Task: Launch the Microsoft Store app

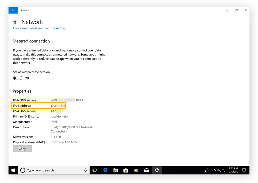Action: pos(126,170)
